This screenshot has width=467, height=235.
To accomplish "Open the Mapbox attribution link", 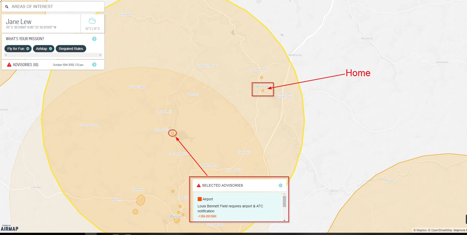I will (420, 230).
